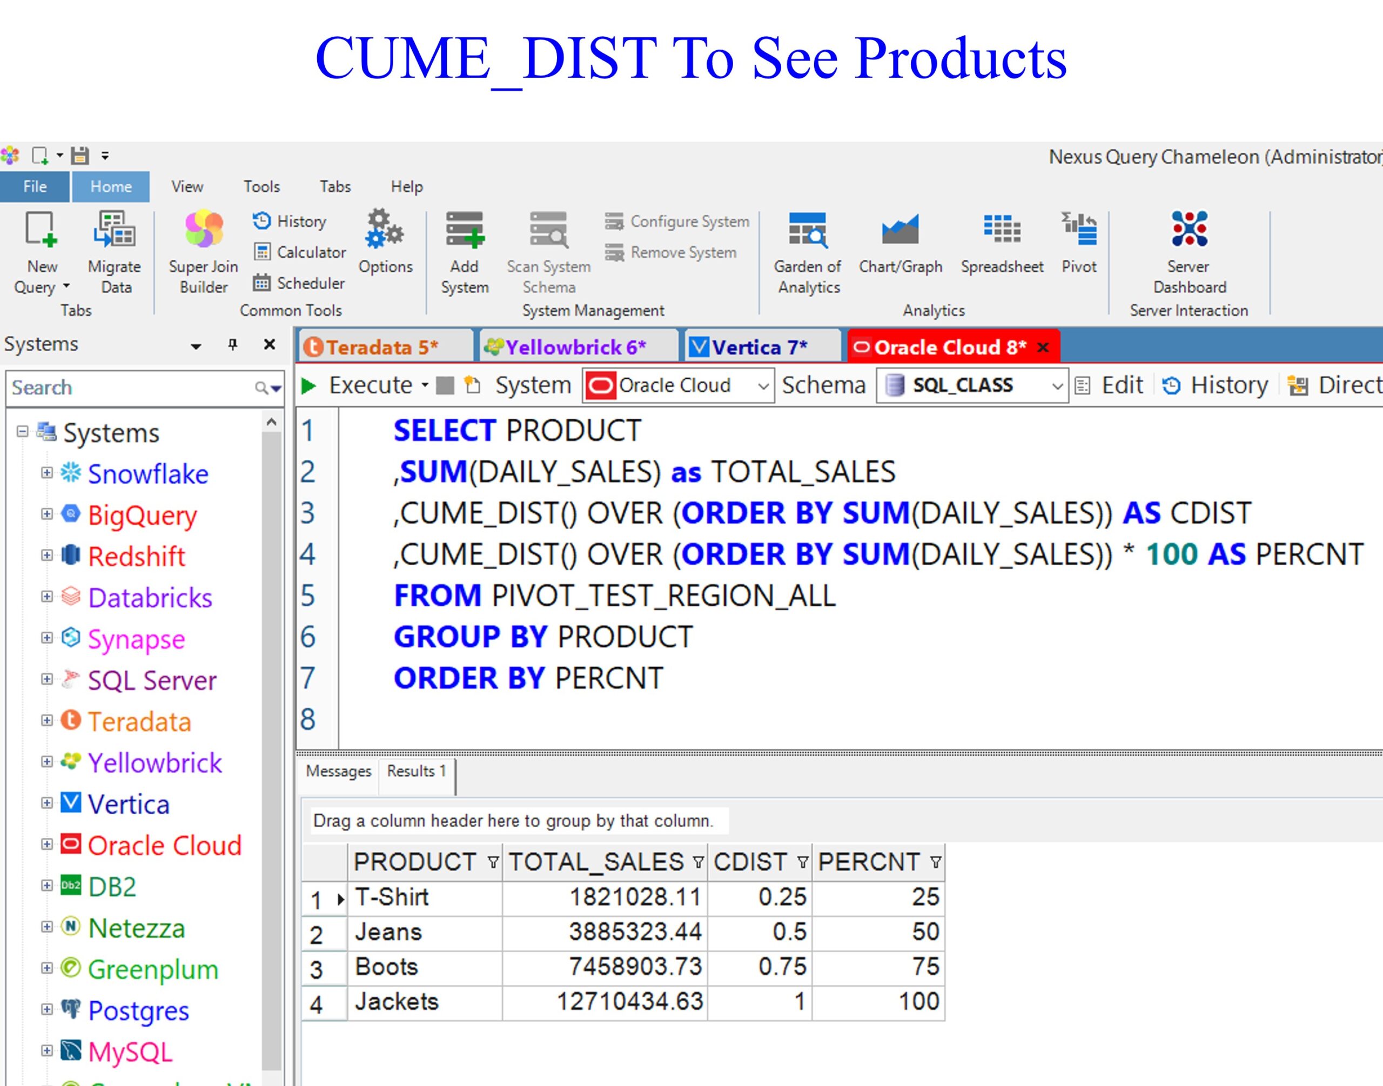Click the Scheduler button
Viewport: 1383px width, 1086px height.
pos(299,283)
